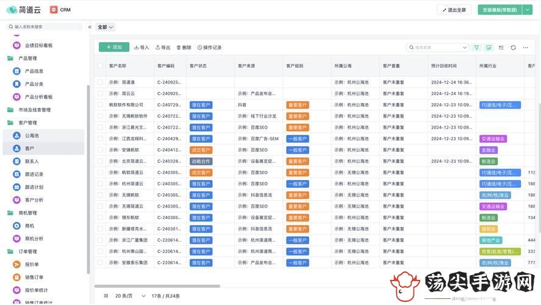Click the green 添加 button
Screen dimensions: 541x305
coord(114,47)
